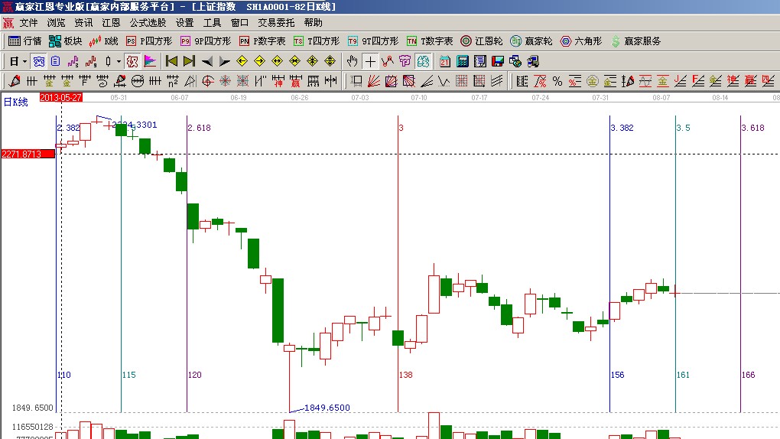Open the 板块 sector view
Image resolution: width=780 pixels, height=439 pixels.
(65, 41)
